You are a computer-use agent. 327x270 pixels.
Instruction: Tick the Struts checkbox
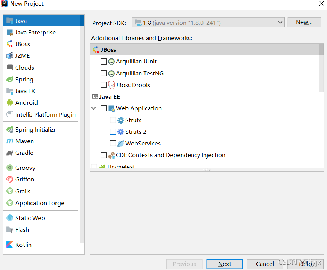tap(113, 120)
